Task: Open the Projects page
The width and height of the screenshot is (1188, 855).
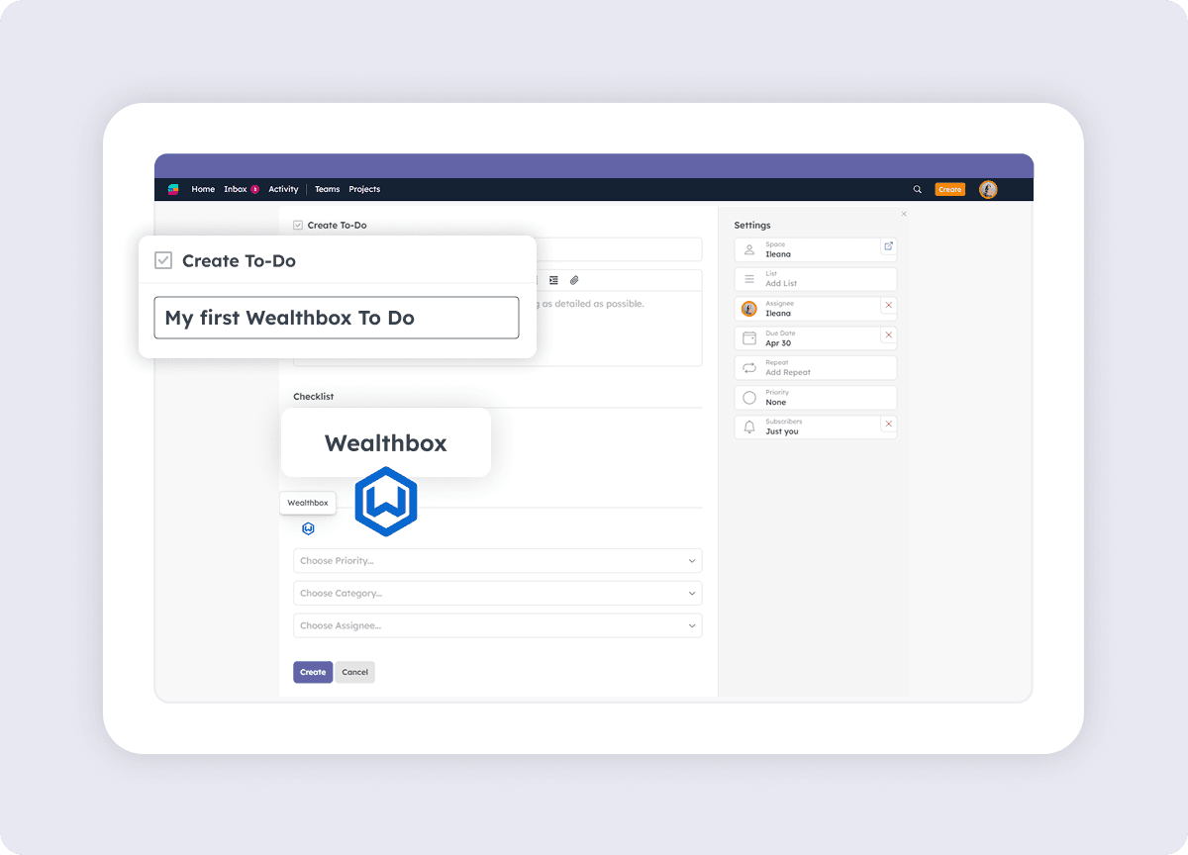Action: (364, 189)
